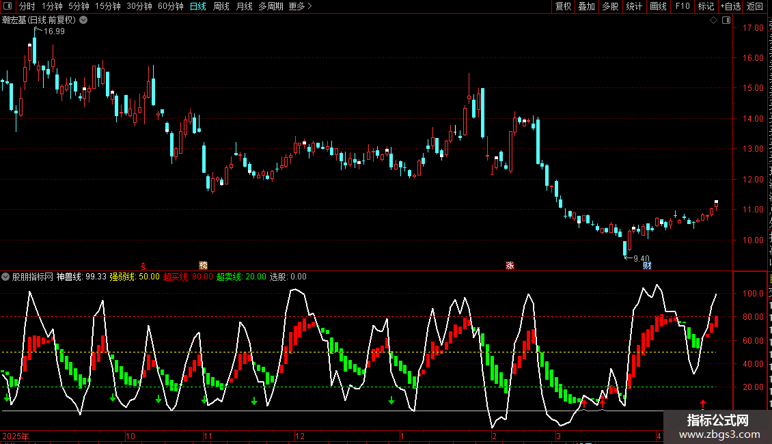The image size is (772, 444).
Task: Click the 超卖线: 20.00 indicator label
Action: click(241, 277)
